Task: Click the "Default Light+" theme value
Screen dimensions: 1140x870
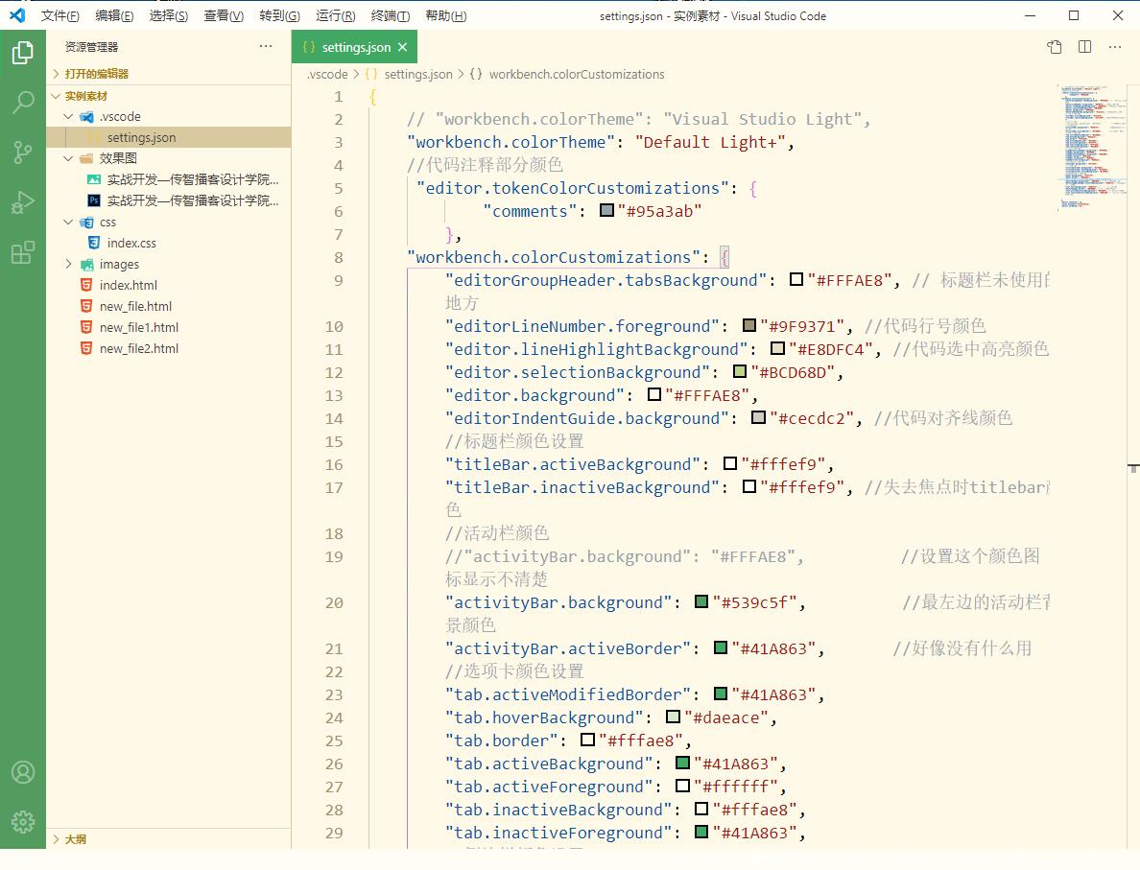Action: tap(710, 143)
